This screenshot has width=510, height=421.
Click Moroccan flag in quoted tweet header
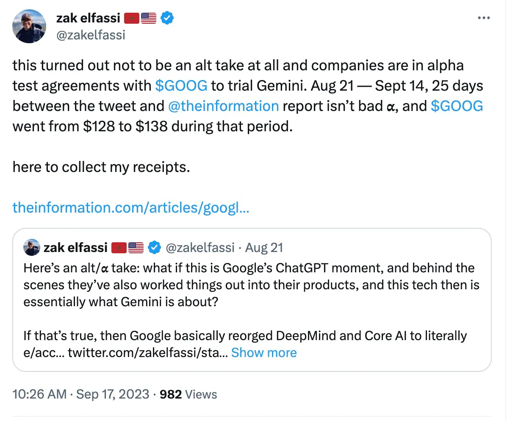[x=119, y=247]
